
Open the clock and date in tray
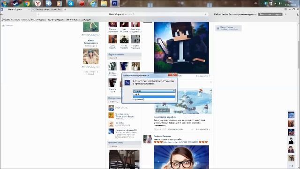(x=291, y=3)
